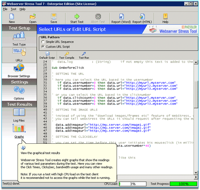The image size is (200, 190).
Task: Close the Webserver Stress Tool window
Action: pyautogui.click(x=195, y=4)
